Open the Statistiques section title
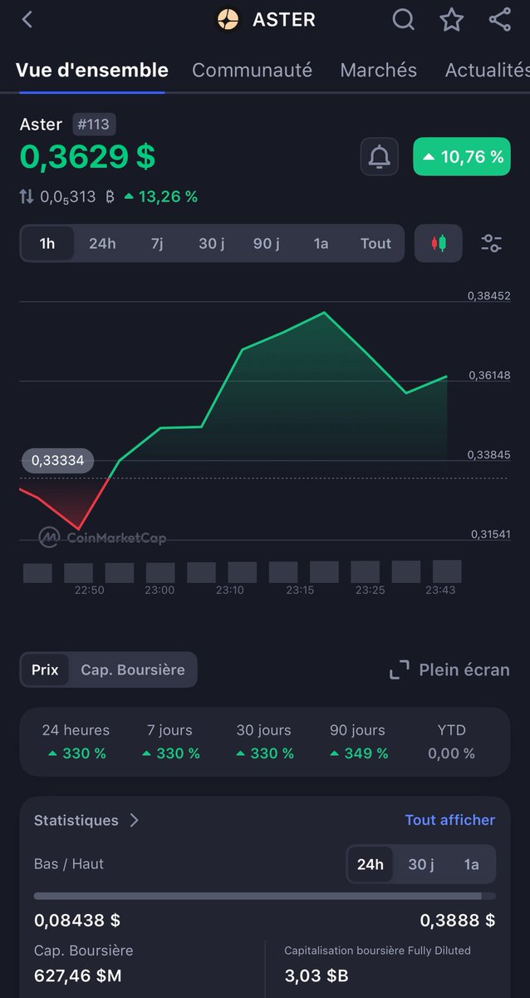Screen dimensions: 530x998 pos(76,820)
